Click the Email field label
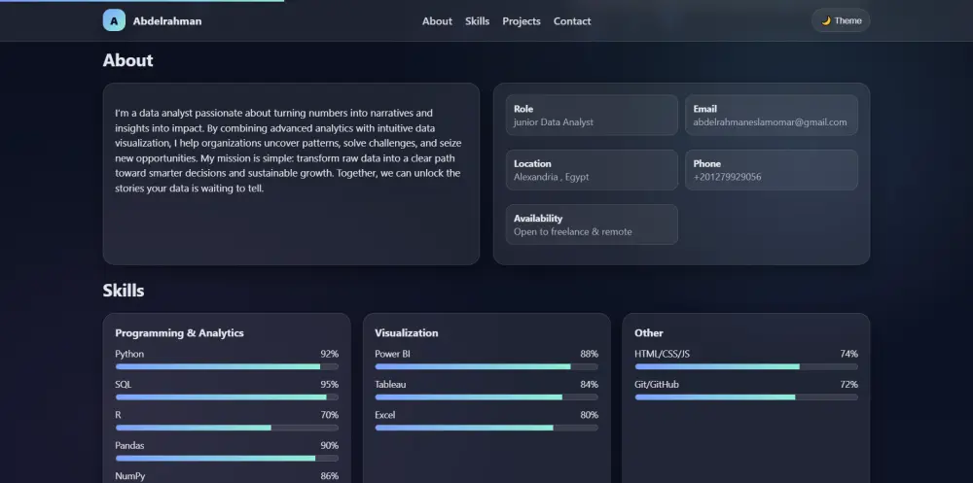The height and width of the screenshot is (483, 973). click(704, 109)
